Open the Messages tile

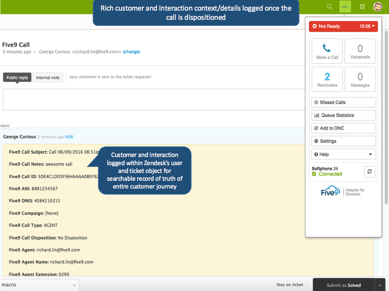point(360,80)
